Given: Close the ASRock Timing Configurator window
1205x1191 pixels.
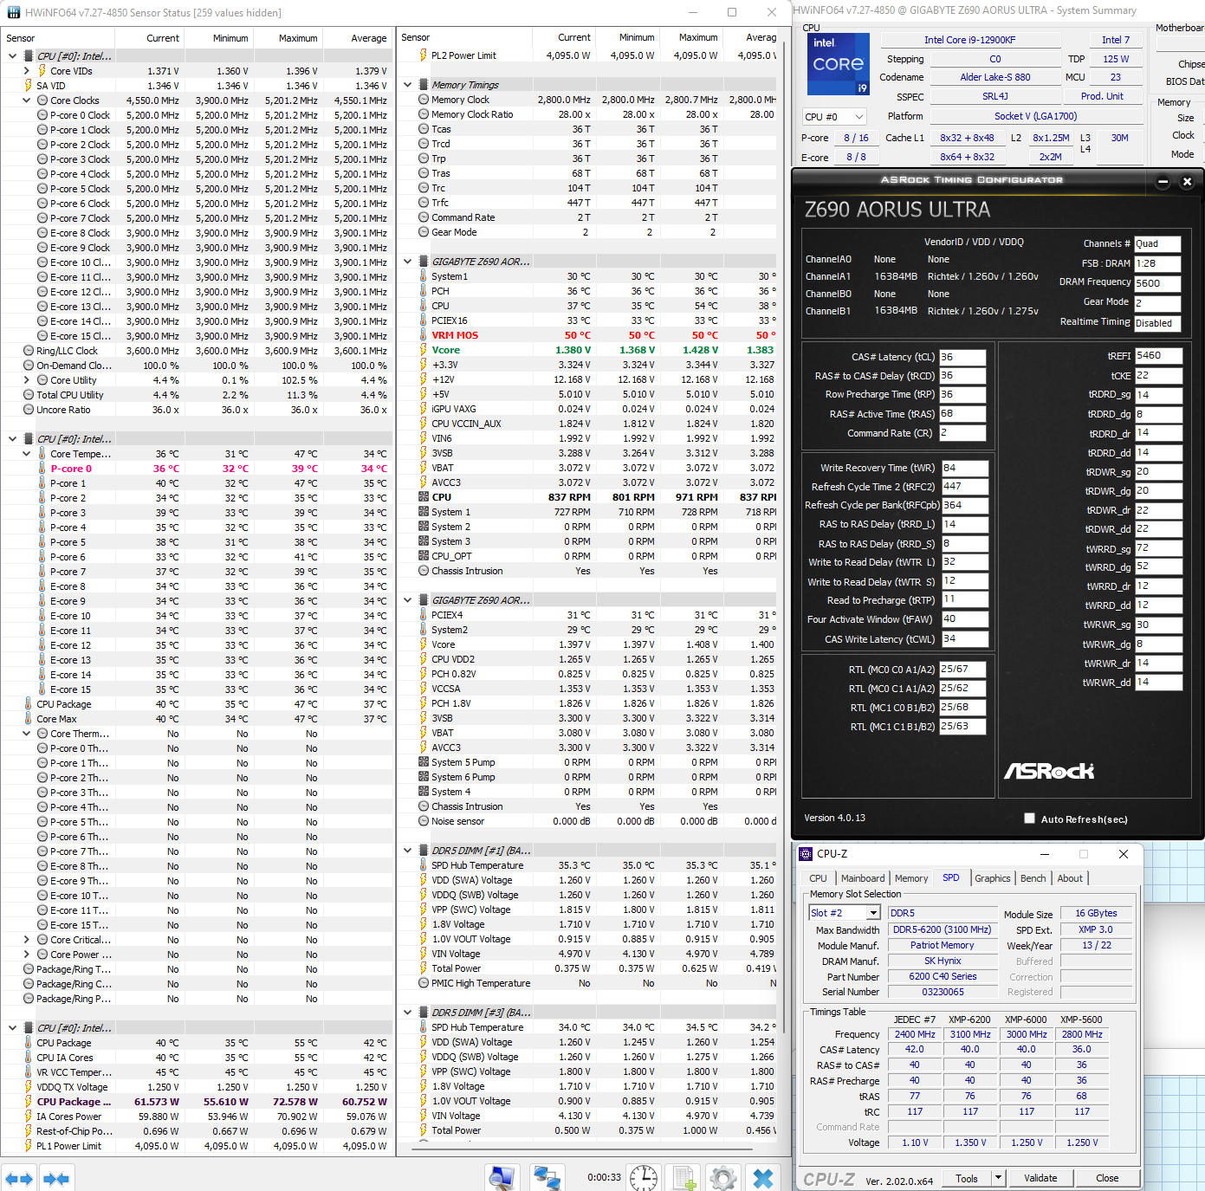Looking at the screenshot, I should tap(1188, 181).
